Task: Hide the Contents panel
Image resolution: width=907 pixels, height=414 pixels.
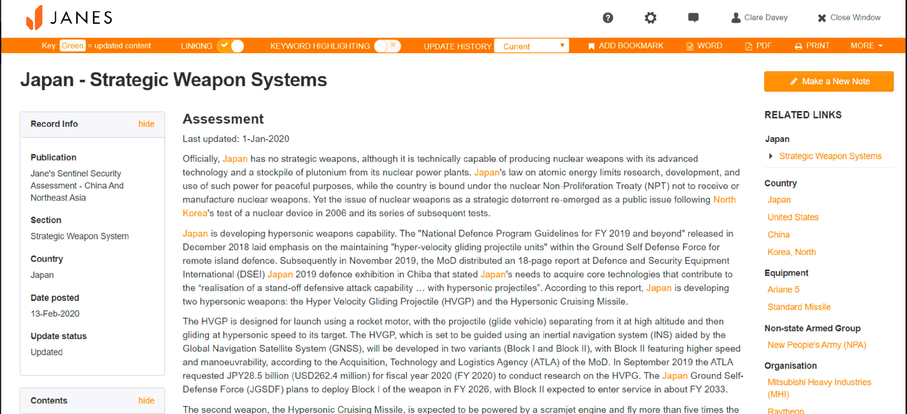Action: click(146, 400)
